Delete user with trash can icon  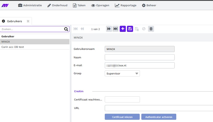pos(151,29)
